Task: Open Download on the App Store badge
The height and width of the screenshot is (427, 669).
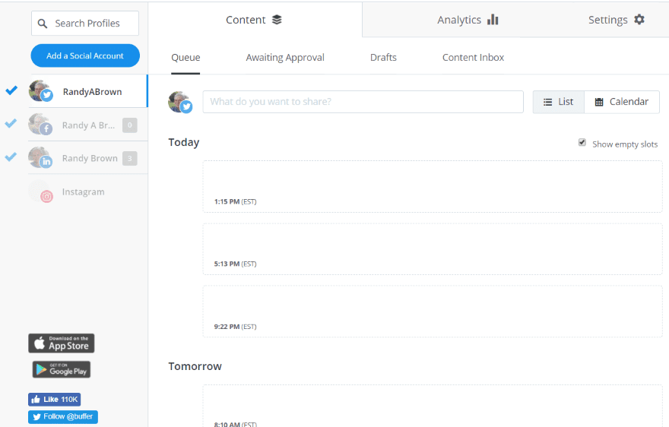Action: pos(62,343)
